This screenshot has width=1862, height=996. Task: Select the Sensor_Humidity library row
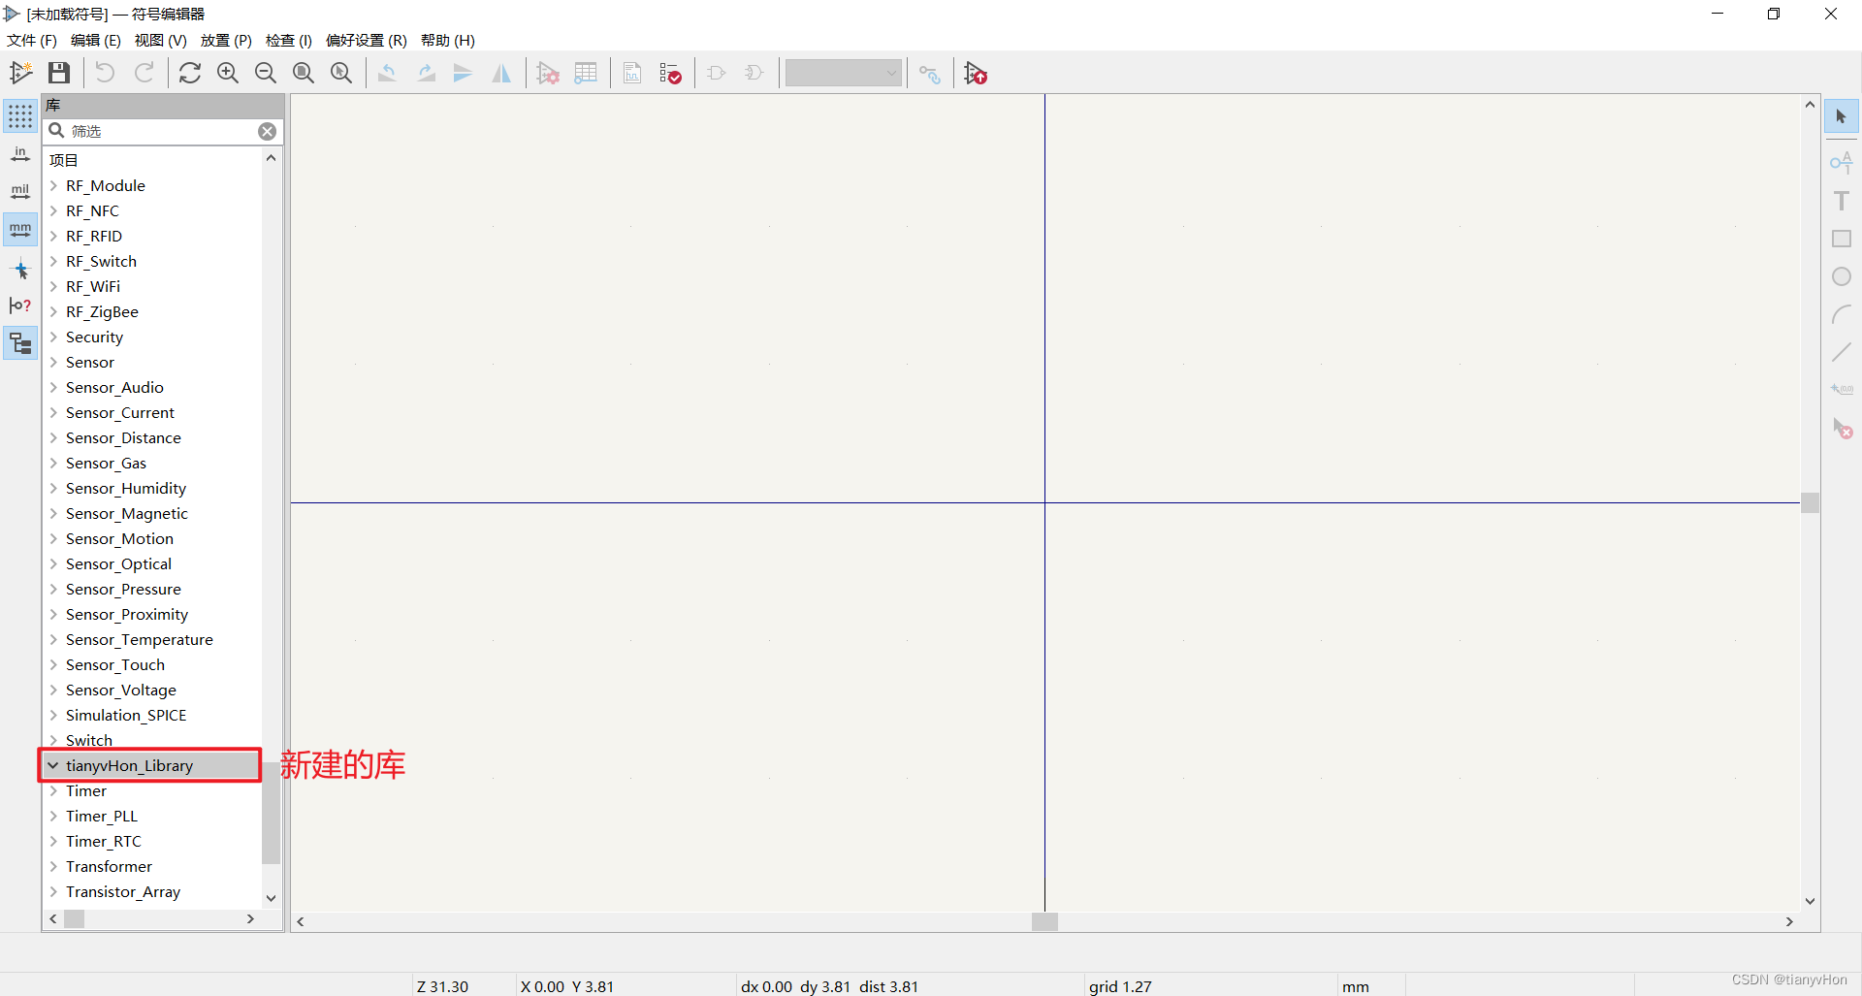(x=153, y=488)
